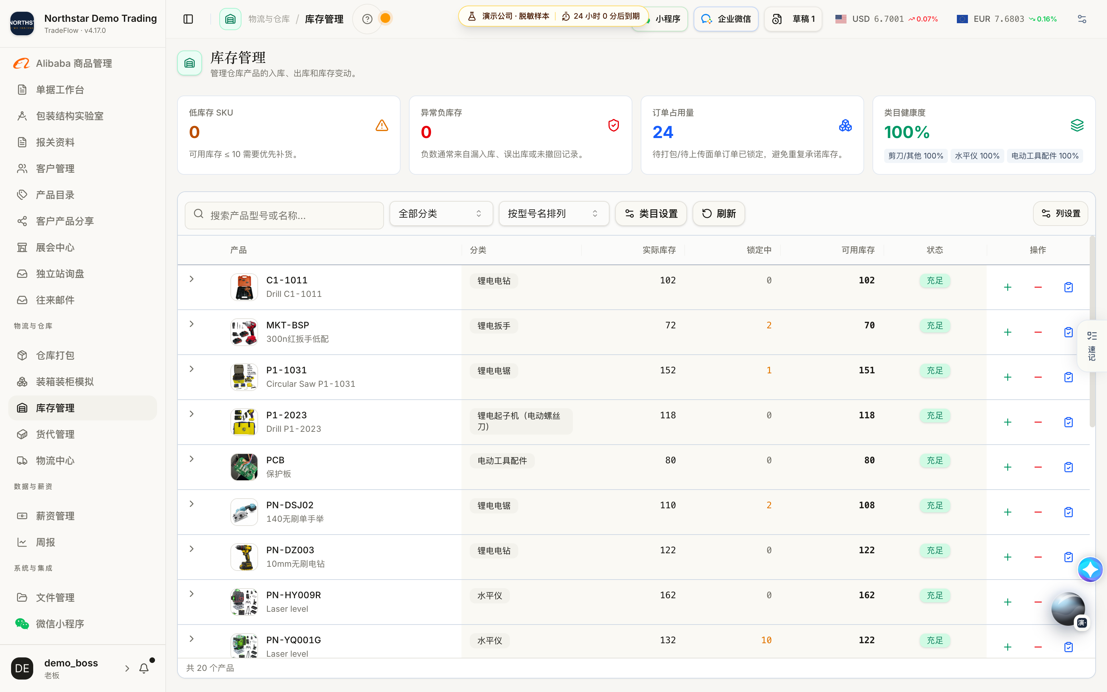Click the stock-out minus for PN-DSJ02
The width and height of the screenshot is (1107, 692).
pyautogui.click(x=1038, y=512)
